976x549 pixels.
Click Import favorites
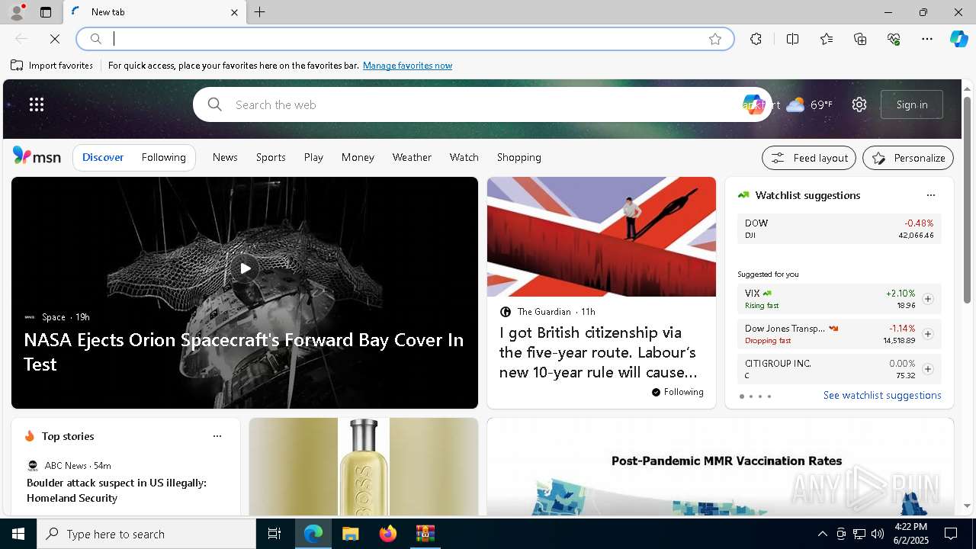[52, 66]
